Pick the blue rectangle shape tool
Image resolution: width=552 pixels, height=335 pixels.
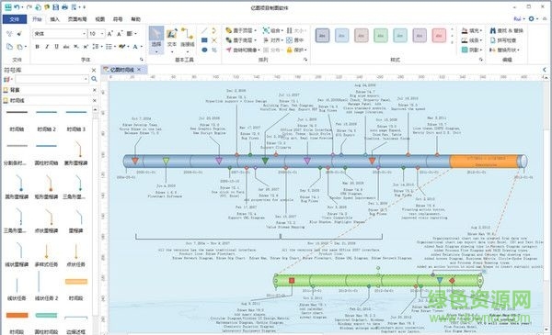pyautogui.click(x=204, y=40)
